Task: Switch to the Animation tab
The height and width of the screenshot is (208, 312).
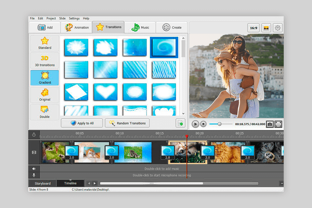Action: (x=77, y=28)
